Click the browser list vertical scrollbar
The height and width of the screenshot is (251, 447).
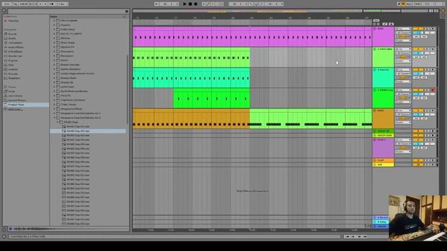(x=127, y=90)
